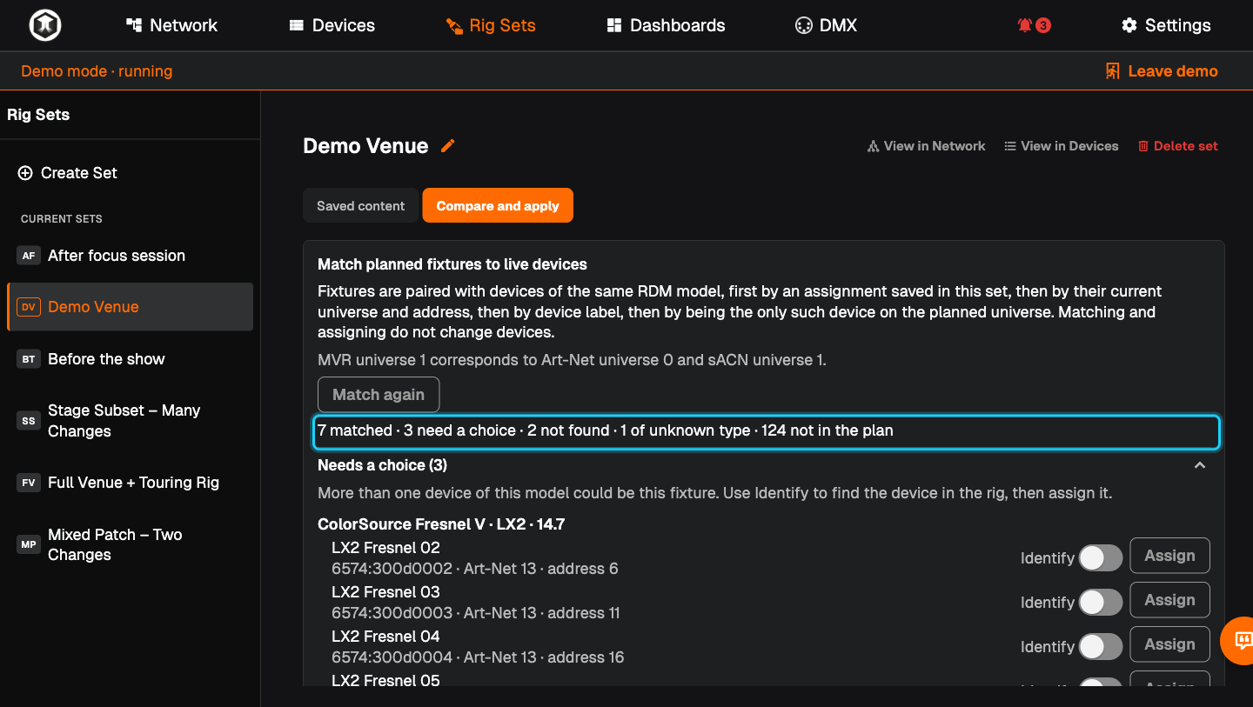The image size is (1253, 707).
Task: Select the Before the show set
Action: 131,359
